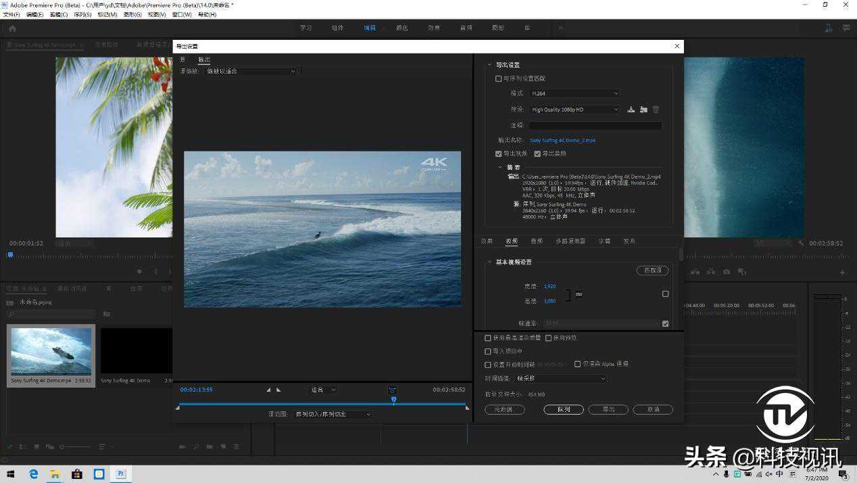Open the 源范围 source range dropdown
The image size is (857, 483).
[x=333, y=414]
